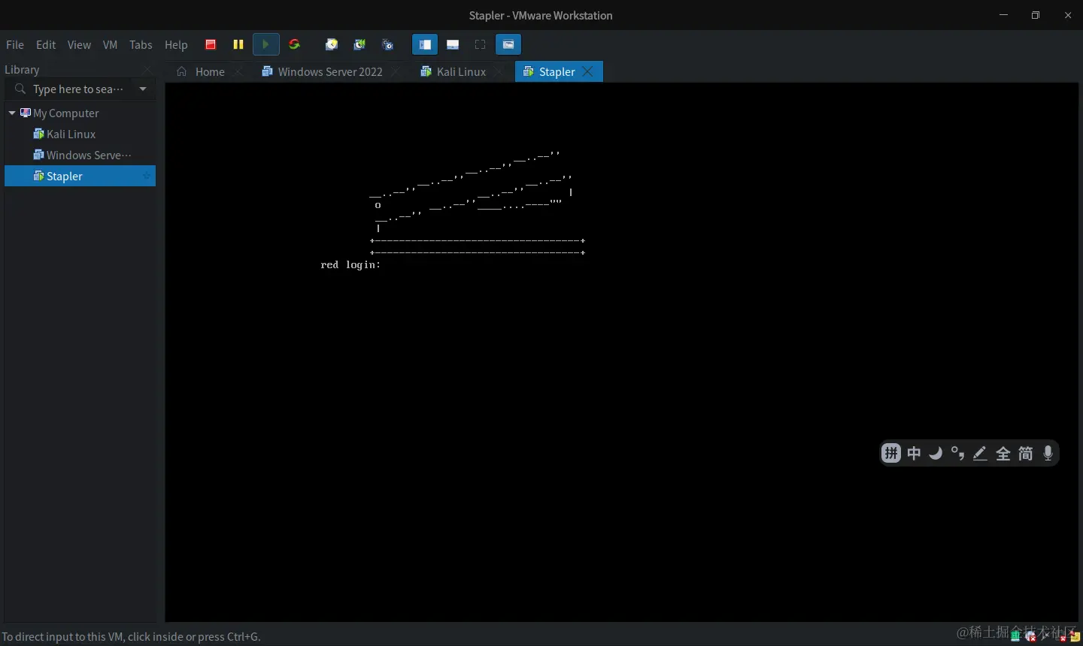Enter full screen mode
The width and height of the screenshot is (1083, 646).
coord(481,44)
